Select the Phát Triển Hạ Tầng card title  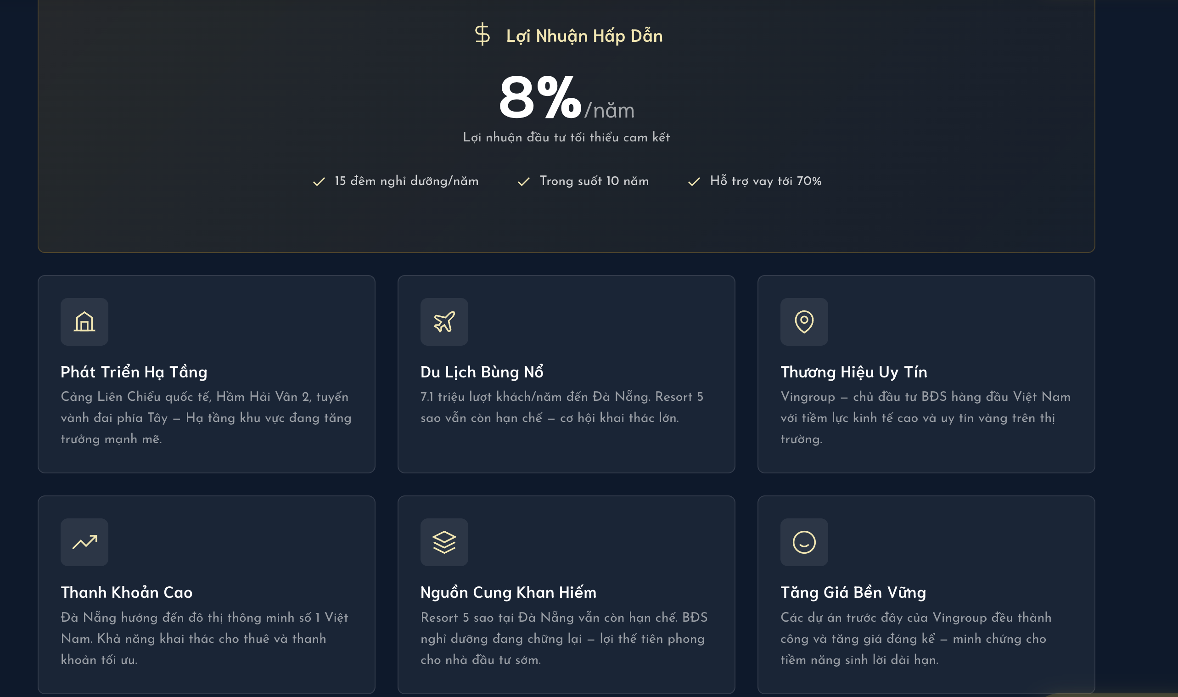[x=134, y=372]
